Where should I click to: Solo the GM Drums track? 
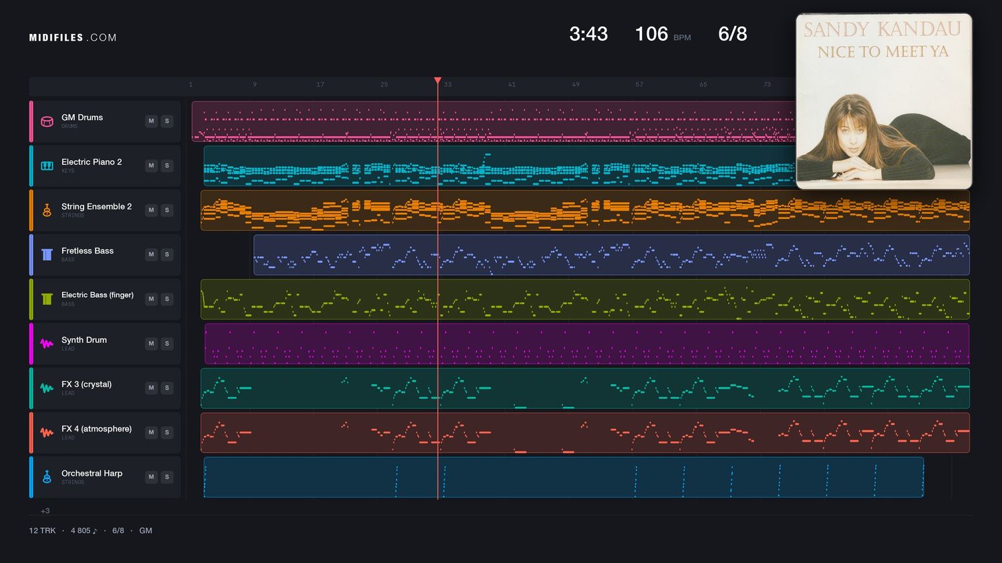pyautogui.click(x=167, y=121)
